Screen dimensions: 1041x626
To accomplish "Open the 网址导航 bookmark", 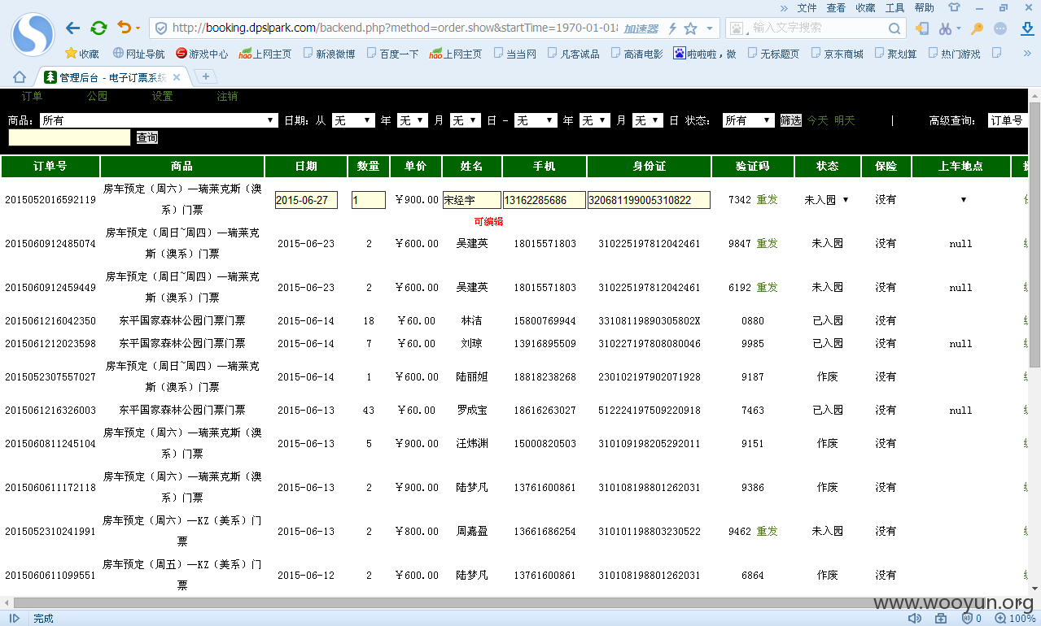I will coord(138,54).
